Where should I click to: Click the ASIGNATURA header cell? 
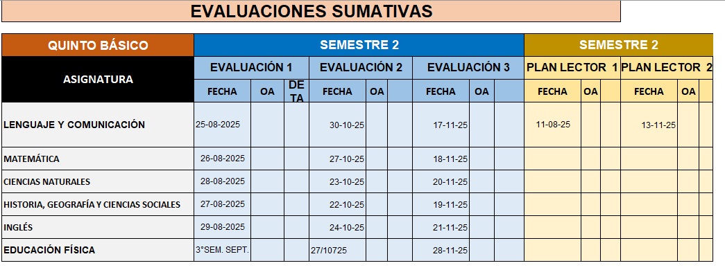tap(98, 80)
